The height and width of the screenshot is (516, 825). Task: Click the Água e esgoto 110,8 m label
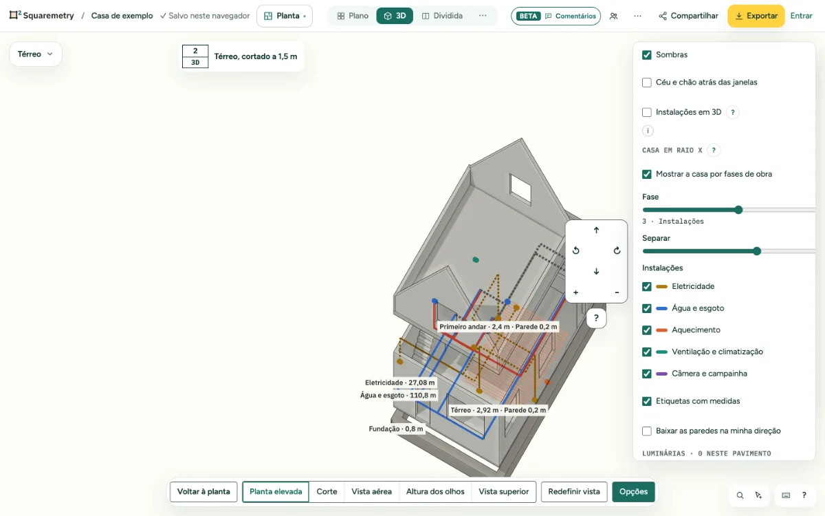pyautogui.click(x=398, y=396)
